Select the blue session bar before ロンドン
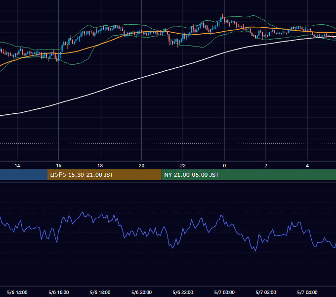This screenshot has width=336, height=297. [x=24, y=175]
